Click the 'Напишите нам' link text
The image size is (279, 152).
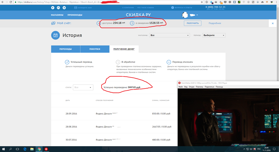[x=85, y=8]
